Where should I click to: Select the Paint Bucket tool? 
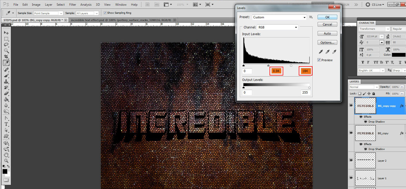tap(6, 100)
